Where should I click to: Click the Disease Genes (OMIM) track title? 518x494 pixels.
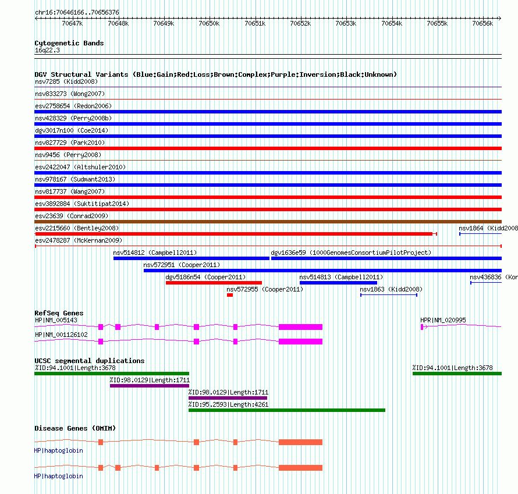pos(75,428)
